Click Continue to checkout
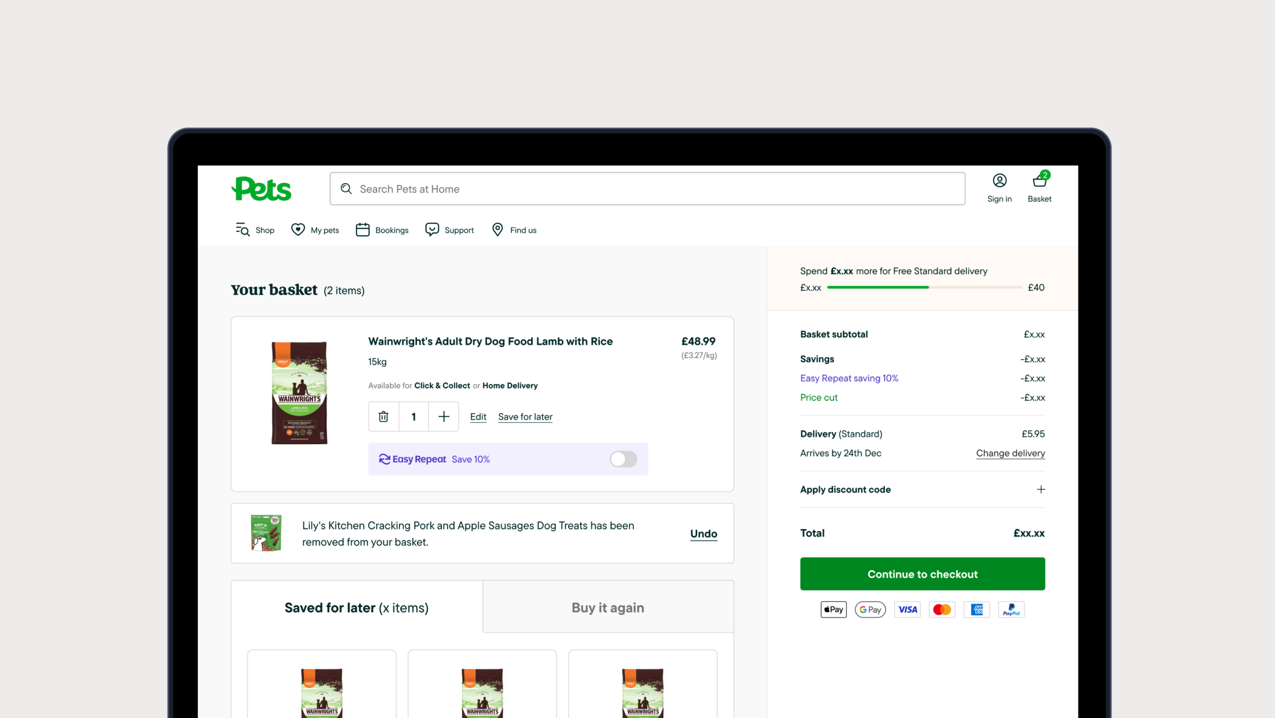Viewport: 1275px width, 718px height. pyautogui.click(x=922, y=574)
